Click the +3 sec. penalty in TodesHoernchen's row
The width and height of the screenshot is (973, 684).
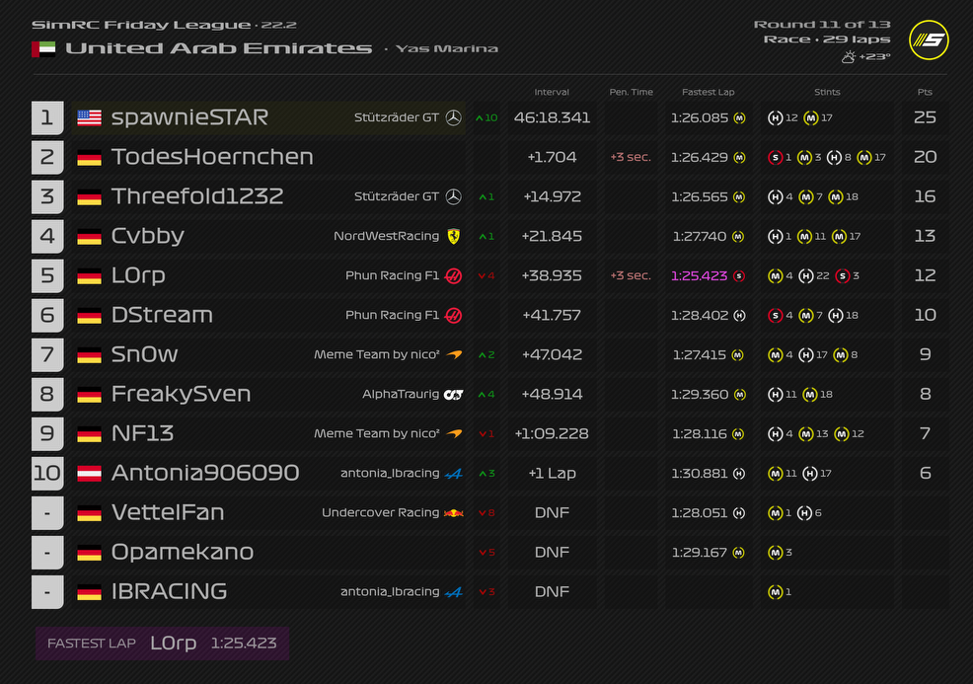click(631, 157)
